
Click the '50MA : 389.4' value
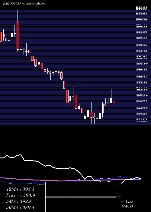tap(20, 207)
